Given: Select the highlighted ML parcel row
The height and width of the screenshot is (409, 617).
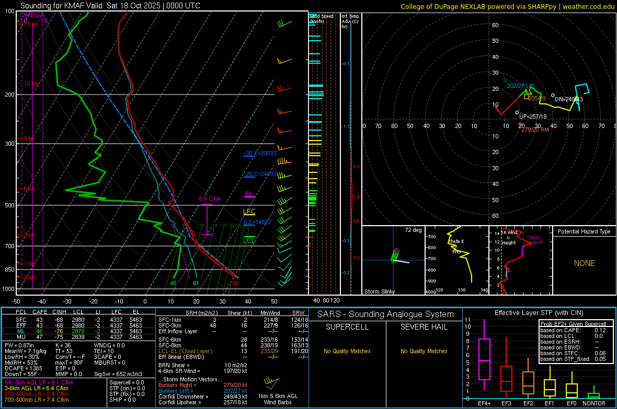Looking at the screenshot, I should (x=79, y=331).
